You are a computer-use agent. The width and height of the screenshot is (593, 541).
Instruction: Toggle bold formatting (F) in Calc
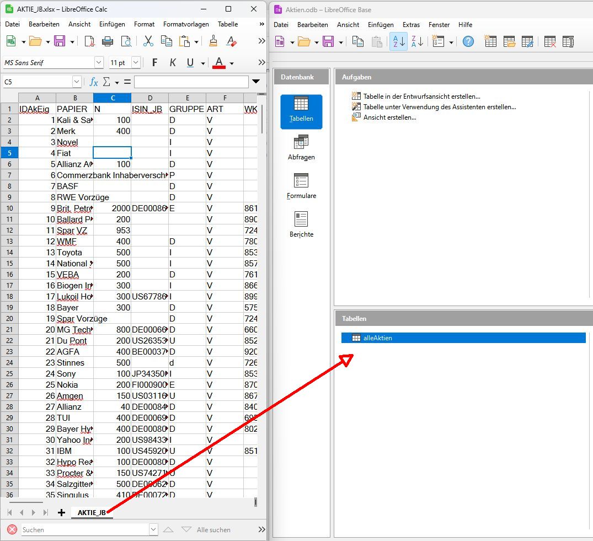(x=154, y=63)
